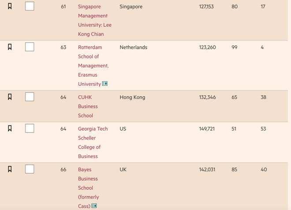Bookmark Rotterdam School of Management row
This screenshot has width=291, height=210.
coord(10,47)
